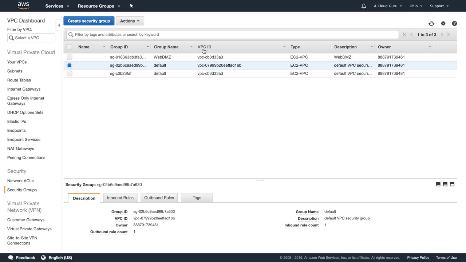Open the Privacy Policy link
Image resolution: width=466 pixels, height=262 pixels.
click(x=418, y=258)
